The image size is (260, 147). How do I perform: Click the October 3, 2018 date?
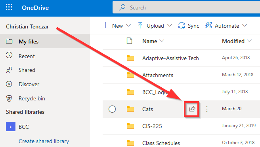click(238, 143)
